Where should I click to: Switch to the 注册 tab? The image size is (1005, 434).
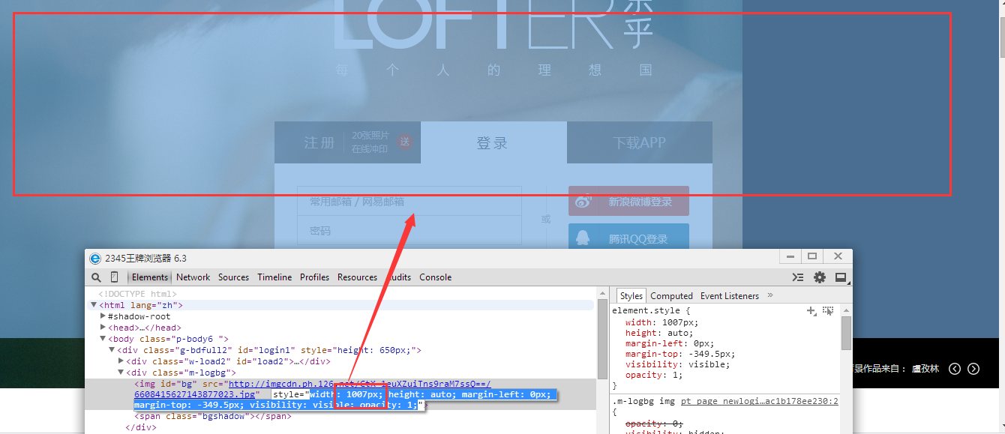point(347,142)
